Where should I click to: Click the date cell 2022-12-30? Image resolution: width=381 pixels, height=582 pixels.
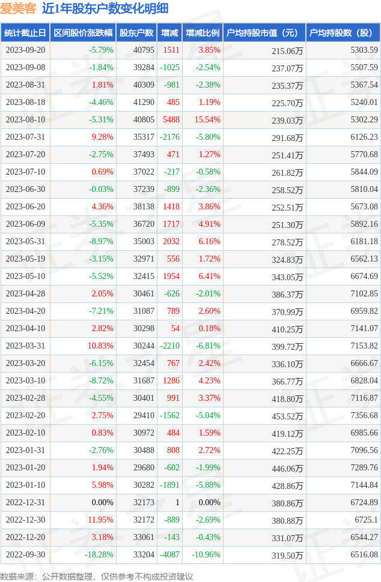(x=25, y=520)
